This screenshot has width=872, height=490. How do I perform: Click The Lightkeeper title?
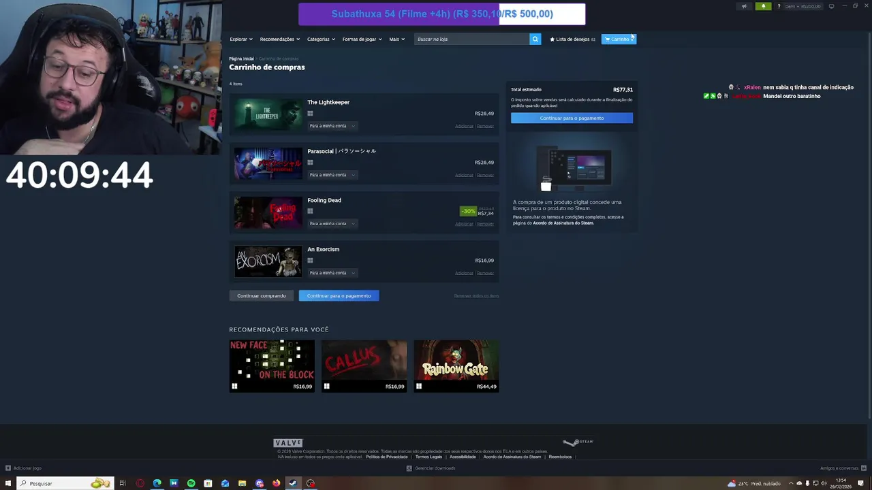click(x=328, y=102)
